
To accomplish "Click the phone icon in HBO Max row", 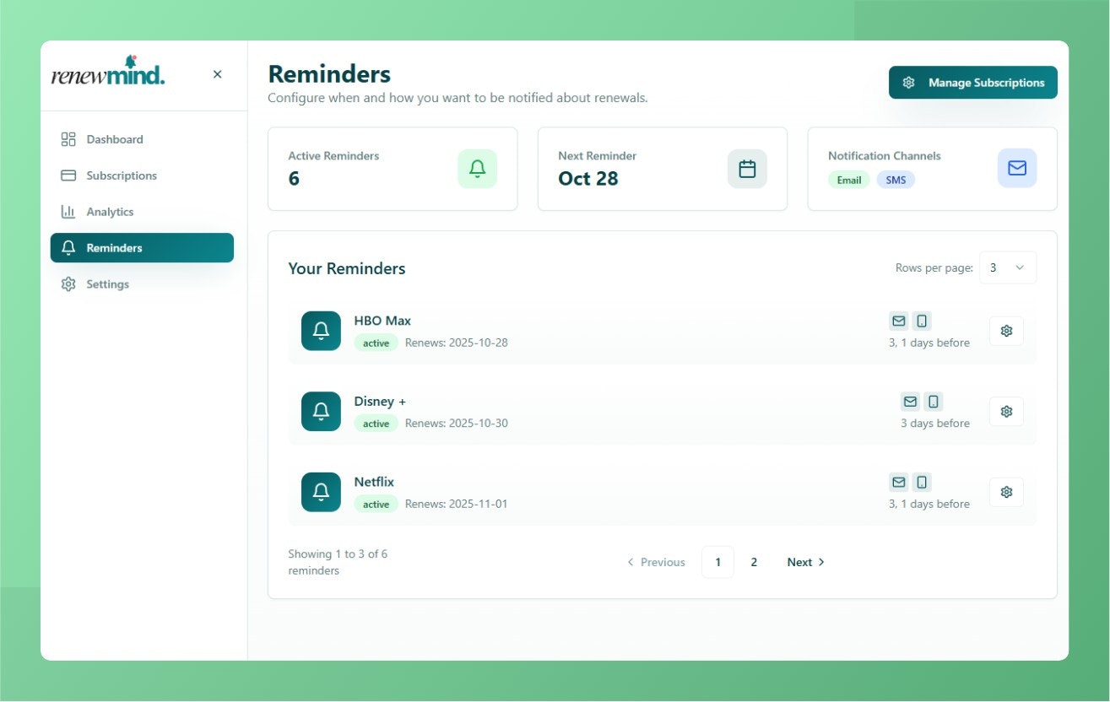I will [x=922, y=321].
